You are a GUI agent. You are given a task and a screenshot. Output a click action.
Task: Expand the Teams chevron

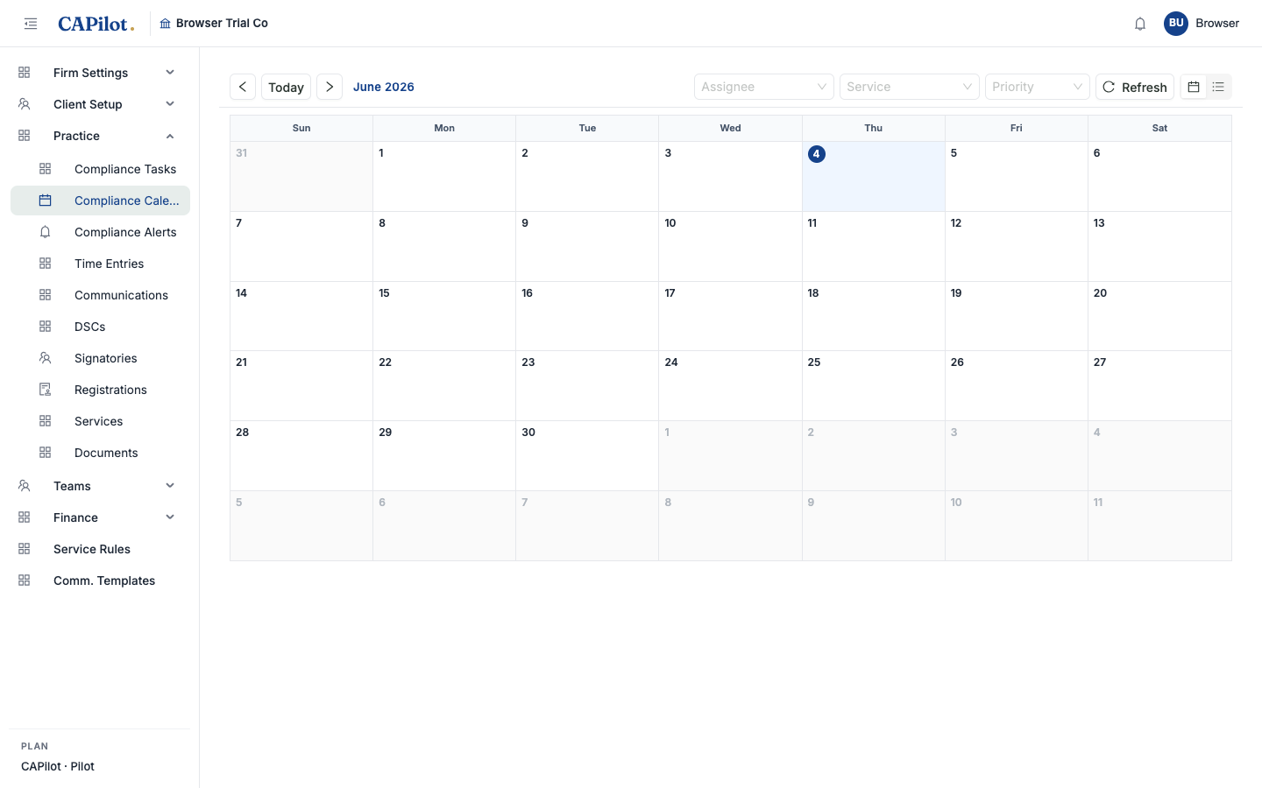click(x=170, y=486)
